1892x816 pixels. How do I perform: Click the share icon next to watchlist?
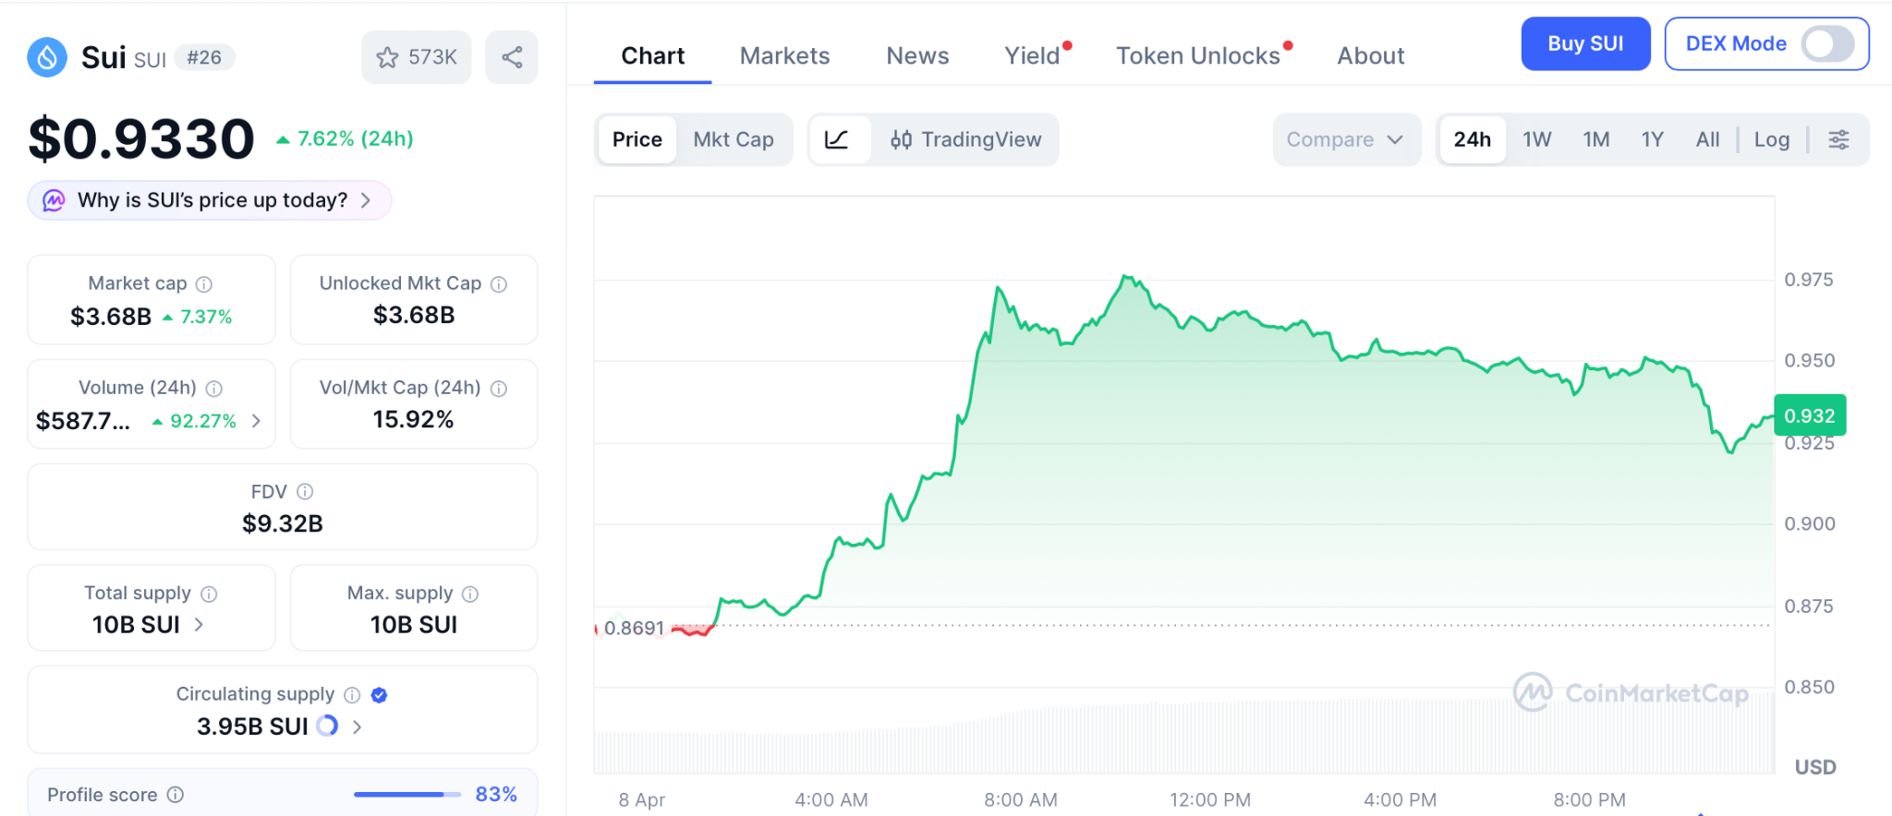pos(512,57)
